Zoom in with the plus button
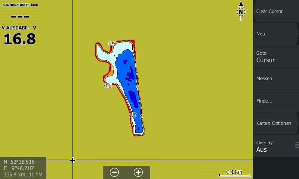 138,172
